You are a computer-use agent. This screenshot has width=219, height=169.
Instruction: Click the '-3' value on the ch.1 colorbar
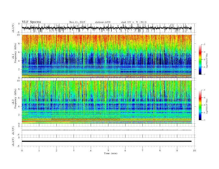[204, 44]
